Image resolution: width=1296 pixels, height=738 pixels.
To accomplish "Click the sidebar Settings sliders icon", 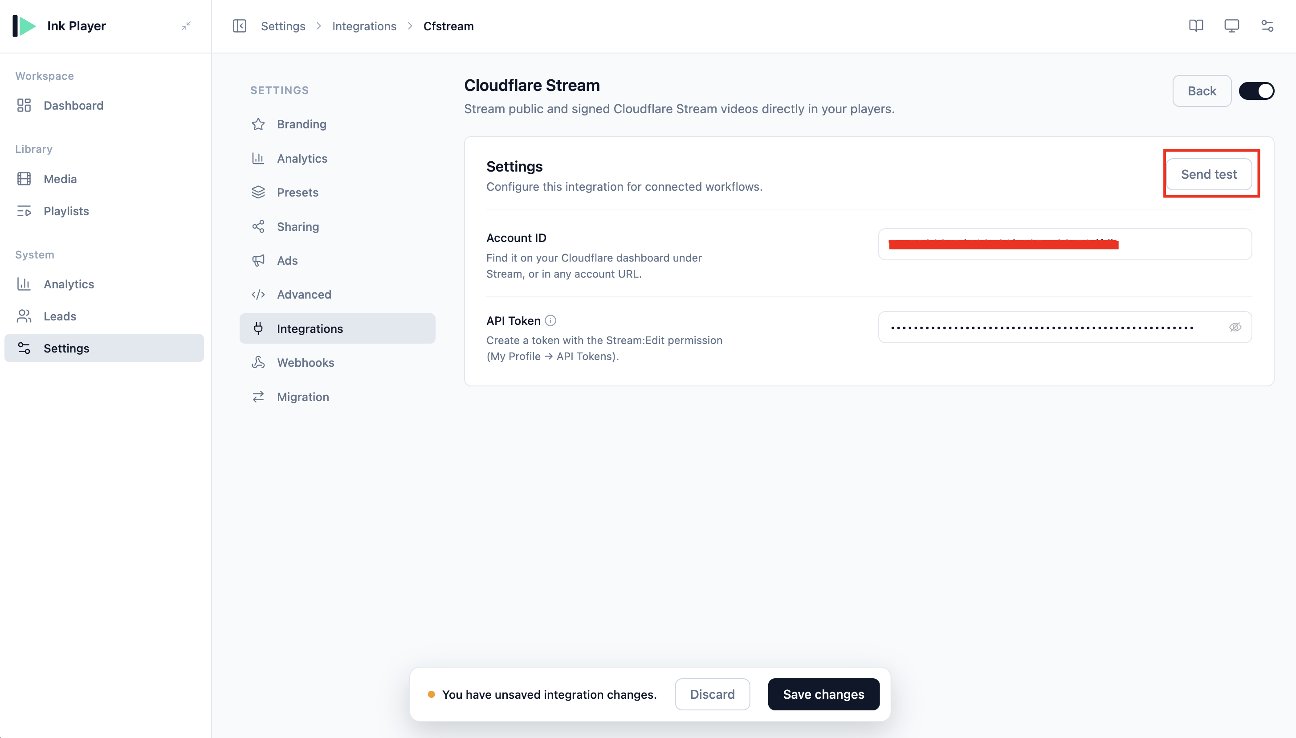I will click(x=24, y=348).
